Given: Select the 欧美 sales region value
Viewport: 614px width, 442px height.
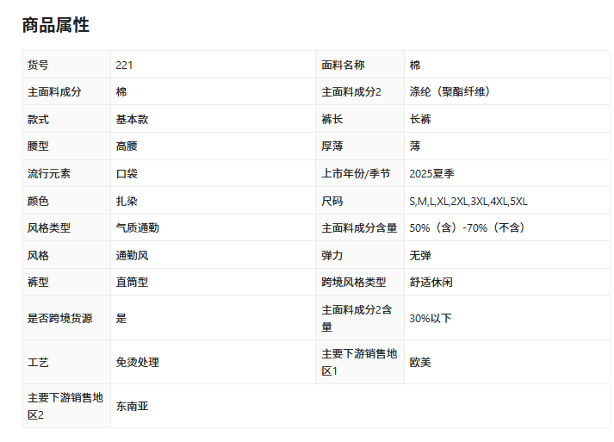Looking at the screenshot, I should click(420, 363).
